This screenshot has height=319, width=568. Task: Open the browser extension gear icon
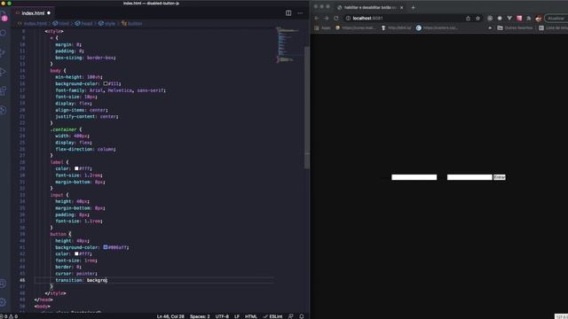(490, 18)
